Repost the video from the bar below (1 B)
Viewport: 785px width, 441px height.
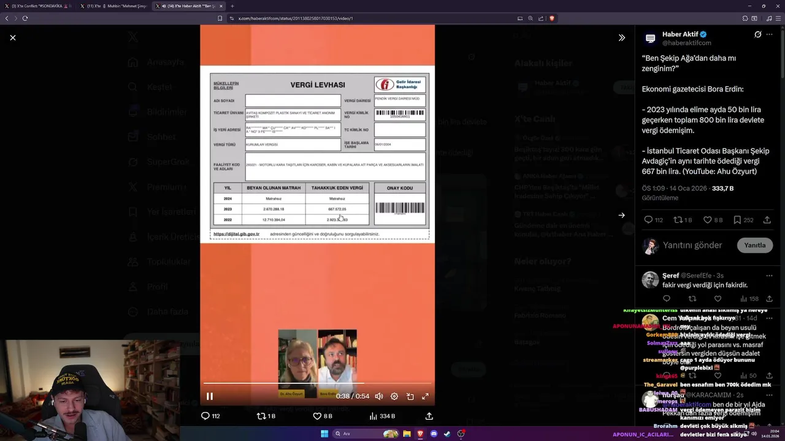[266, 416]
